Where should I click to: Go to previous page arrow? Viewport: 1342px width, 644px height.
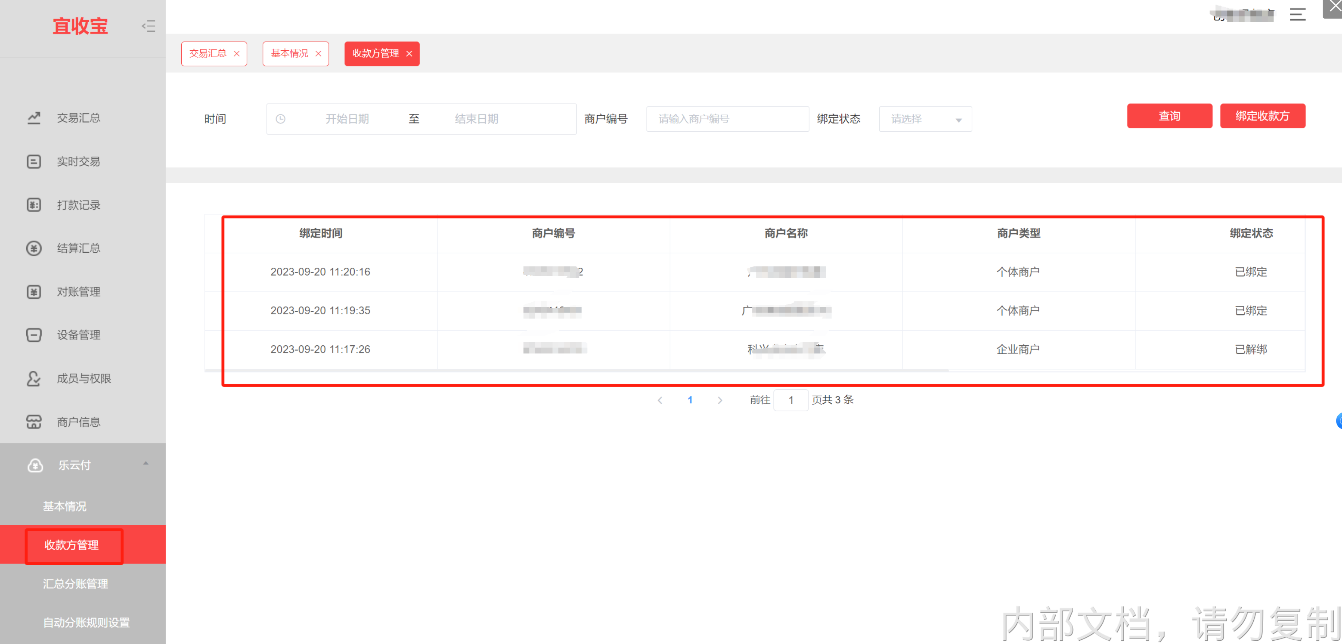pyautogui.click(x=660, y=400)
